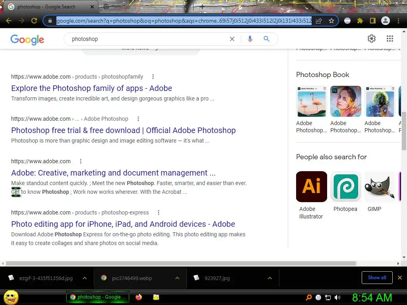Image resolution: width=407 pixels, height=305 pixels.
Task: Share this page via share icon
Action: (x=319, y=21)
